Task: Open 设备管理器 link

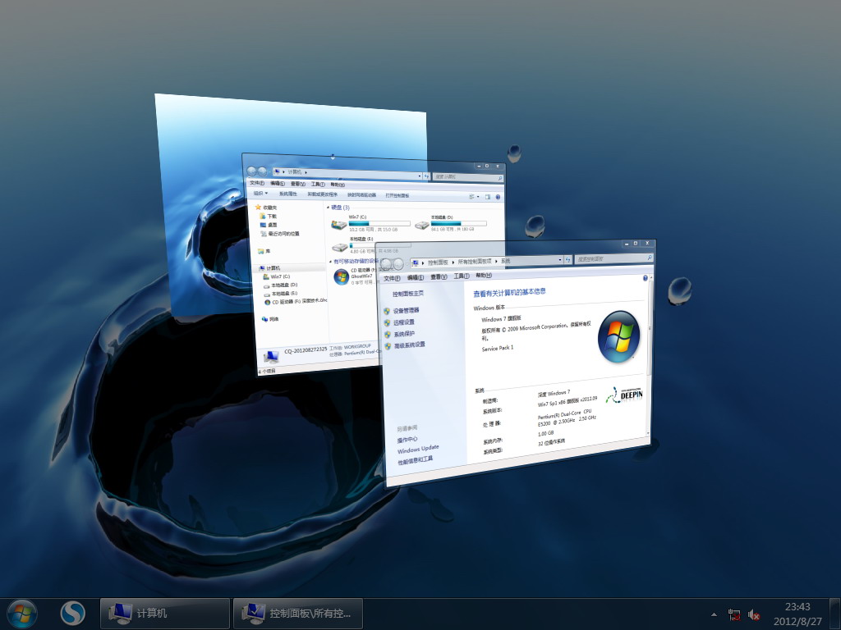Action: point(401,311)
